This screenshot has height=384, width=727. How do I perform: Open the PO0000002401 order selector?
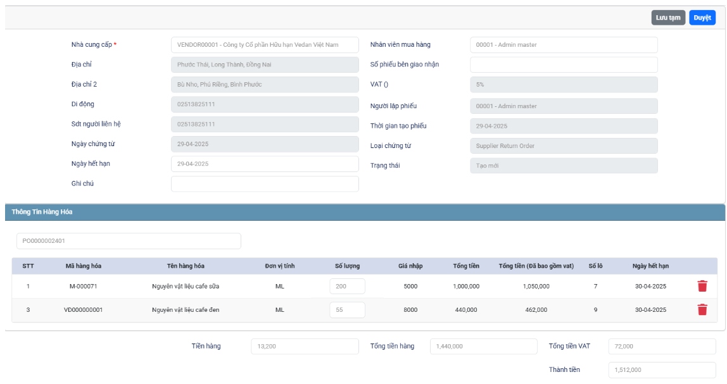click(129, 241)
